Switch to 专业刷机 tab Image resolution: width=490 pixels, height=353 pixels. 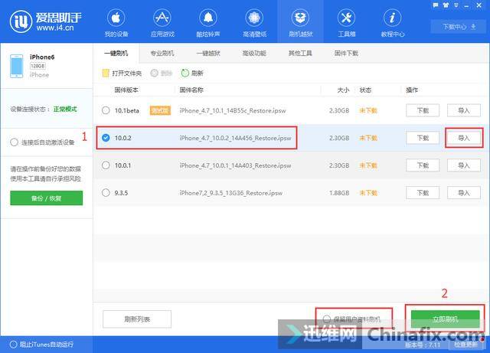click(x=162, y=54)
